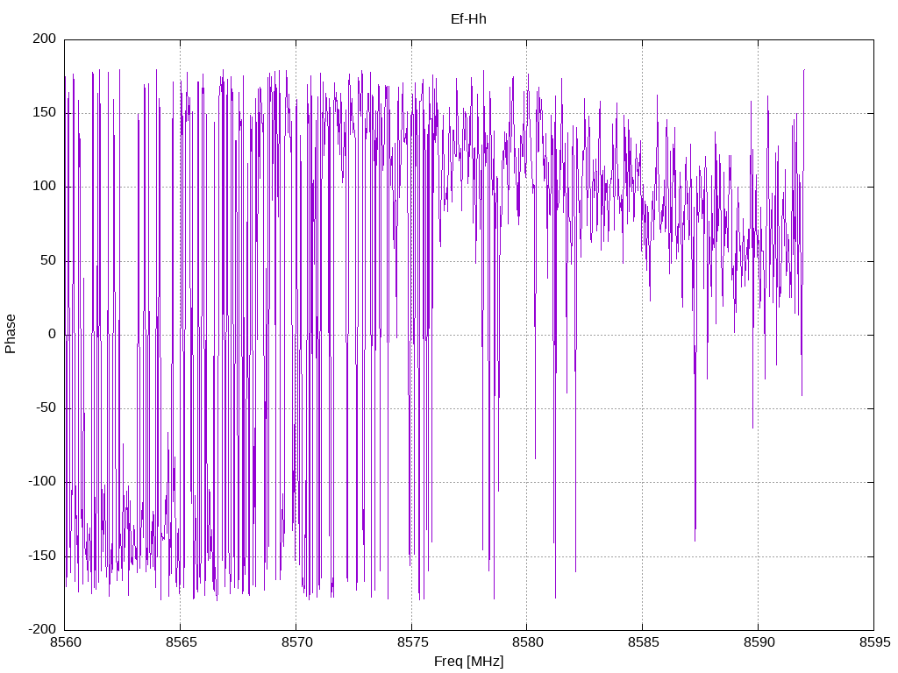The width and height of the screenshot is (898, 673).
Task: Click the x-axis tick label 8560
Action: (x=65, y=642)
